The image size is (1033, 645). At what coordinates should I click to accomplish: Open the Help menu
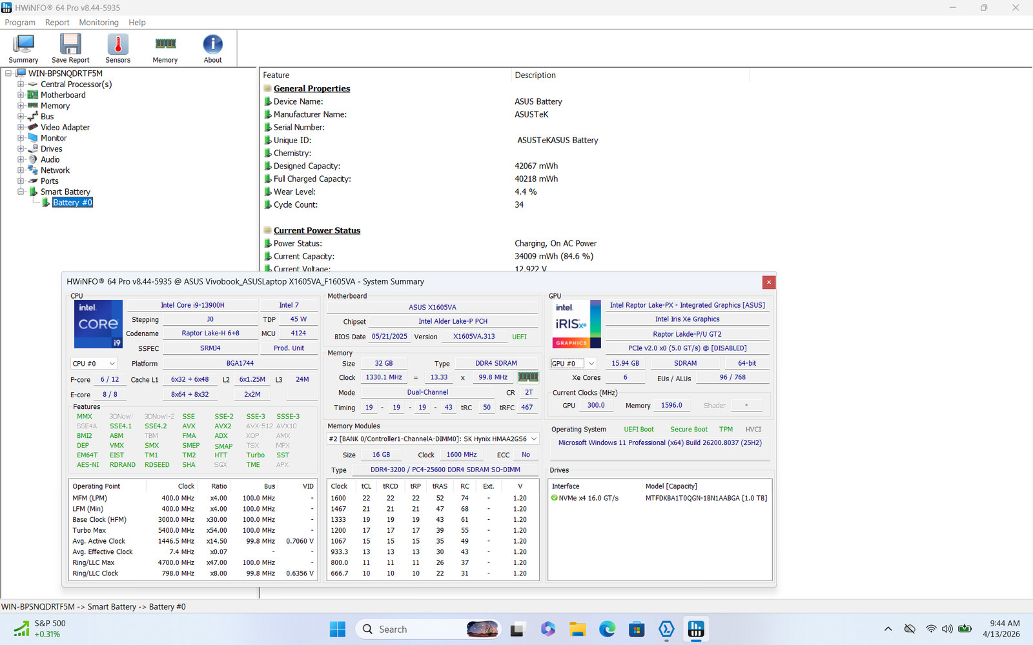(137, 23)
